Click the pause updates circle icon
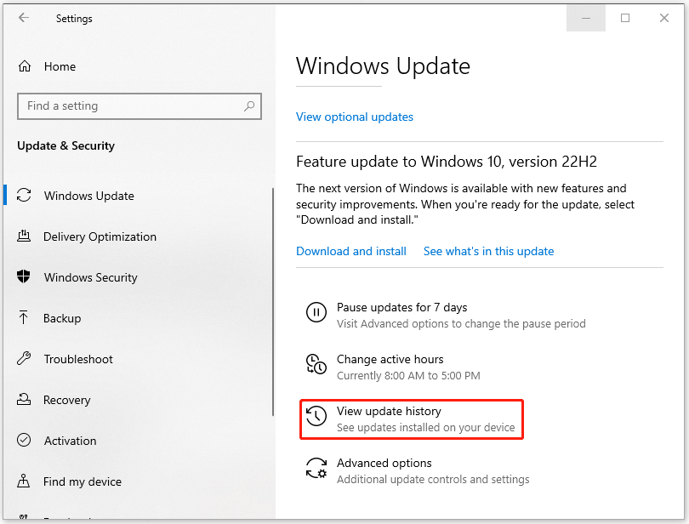This screenshot has height=524, width=689. tap(316, 312)
